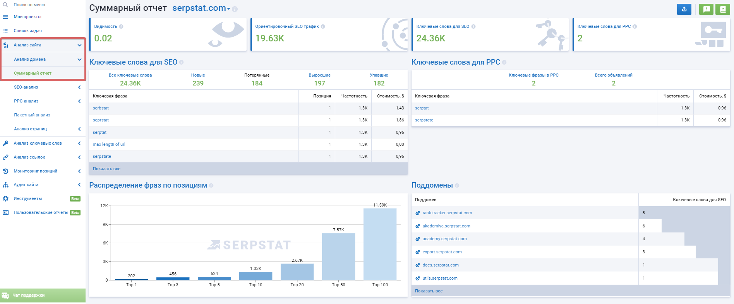Click the 'Ключевые слова для PPC' section heading
The width and height of the screenshot is (734, 304).
point(456,62)
